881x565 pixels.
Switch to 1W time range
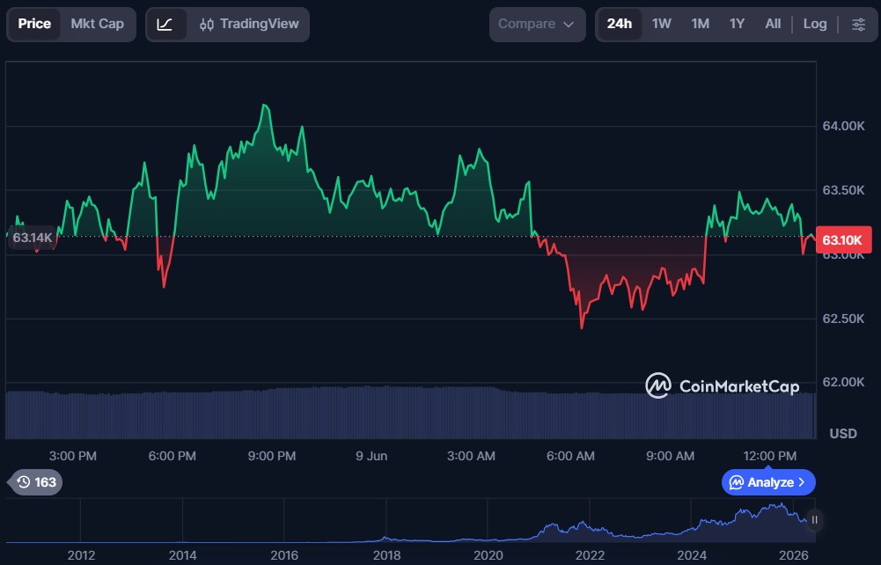(x=661, y=24)
